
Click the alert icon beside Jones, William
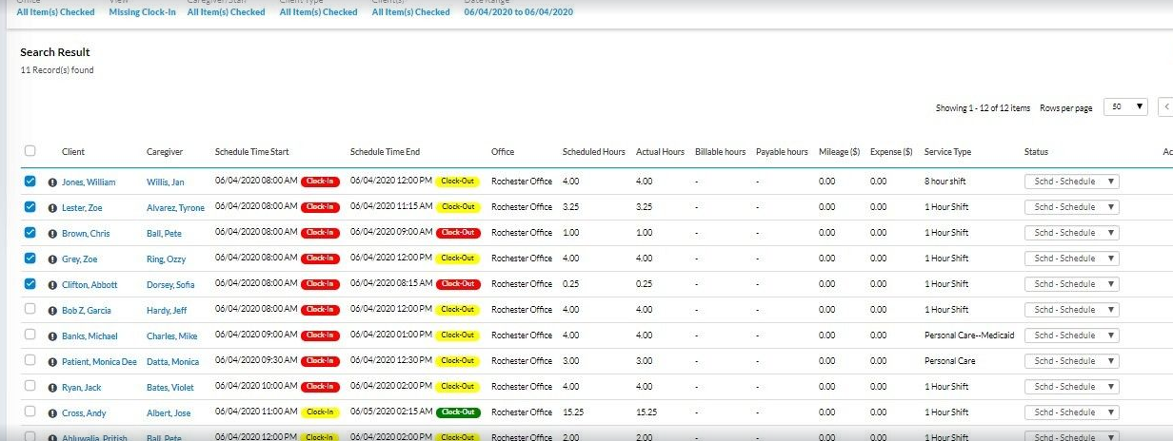52,182
